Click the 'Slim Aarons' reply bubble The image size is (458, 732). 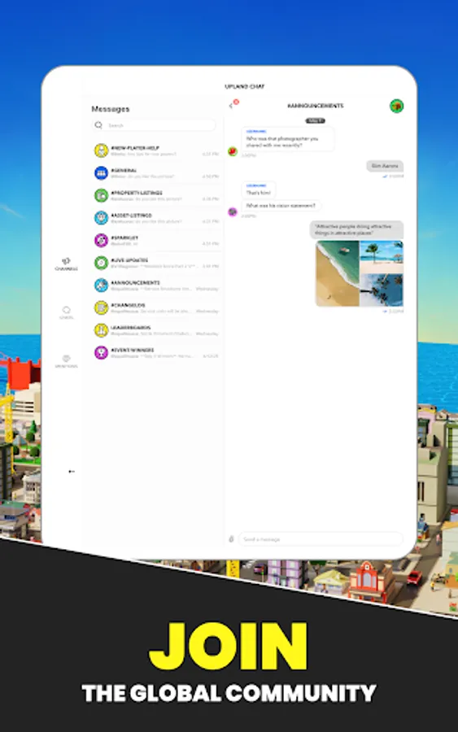tap(385, 166)
